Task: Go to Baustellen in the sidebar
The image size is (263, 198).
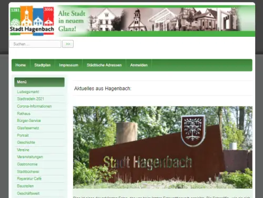Action: pos(25,186)
